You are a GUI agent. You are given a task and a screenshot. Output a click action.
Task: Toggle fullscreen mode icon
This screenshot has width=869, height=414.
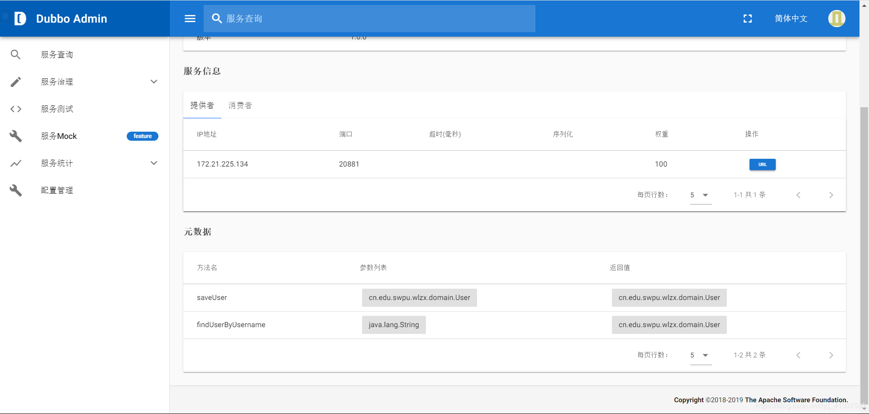[x=748, y=19]
